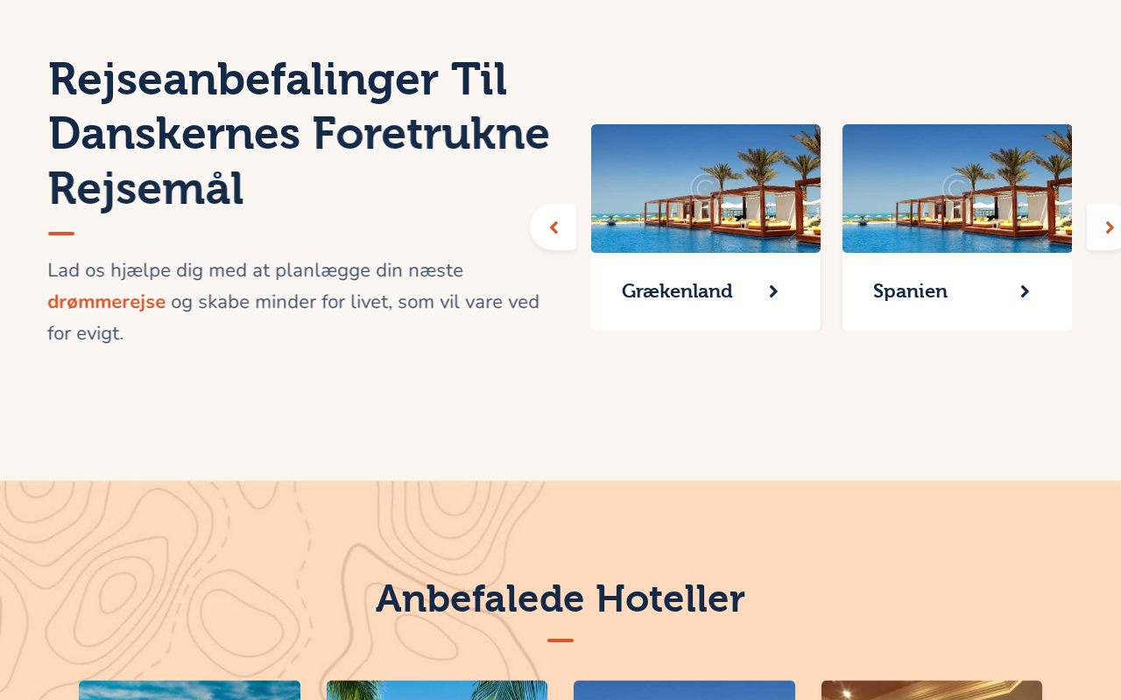Click the Anbefalede Hoteller heading
The height and width of the screenshot is (700, 1121).
(x=560, y=598)
